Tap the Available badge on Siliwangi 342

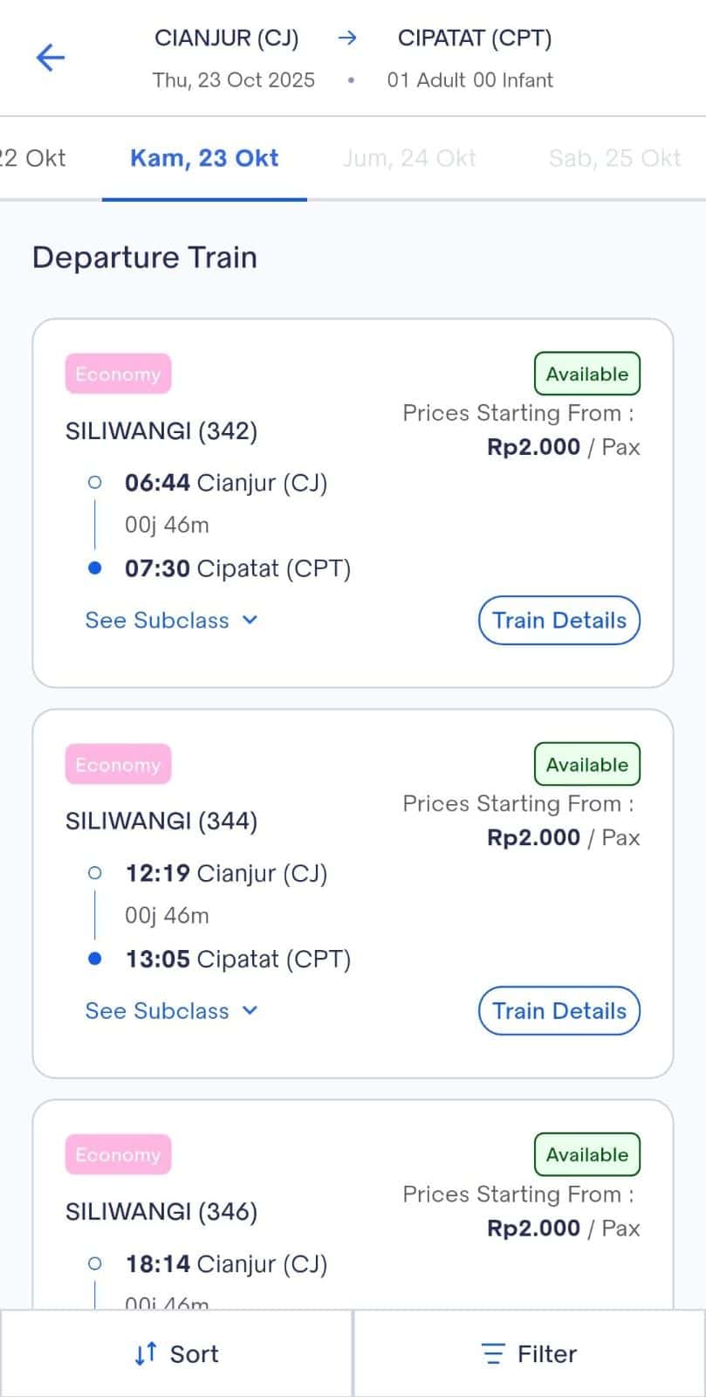586,374
